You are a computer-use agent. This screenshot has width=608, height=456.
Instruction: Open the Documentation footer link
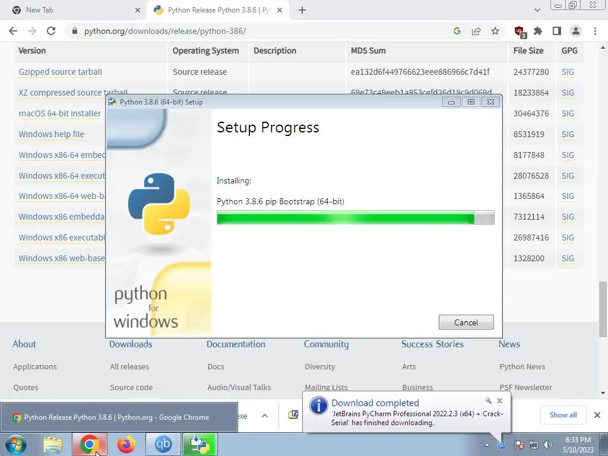(x=236, y=344)
